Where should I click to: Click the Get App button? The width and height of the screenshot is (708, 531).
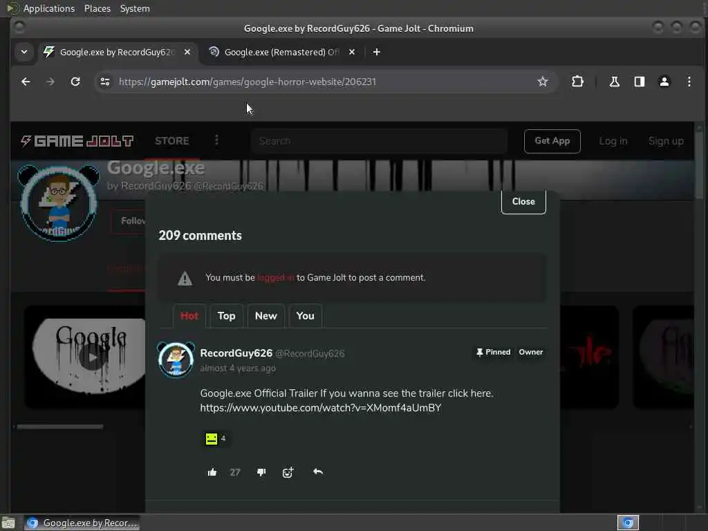point(552,141)
